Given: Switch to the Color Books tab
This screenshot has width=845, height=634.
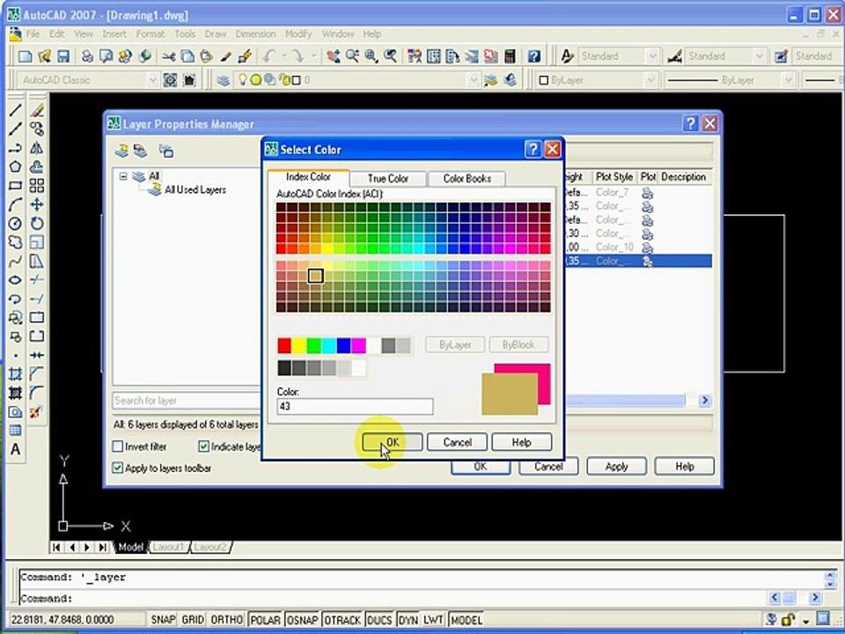Looking at the screenshot, I should (467, 179).
